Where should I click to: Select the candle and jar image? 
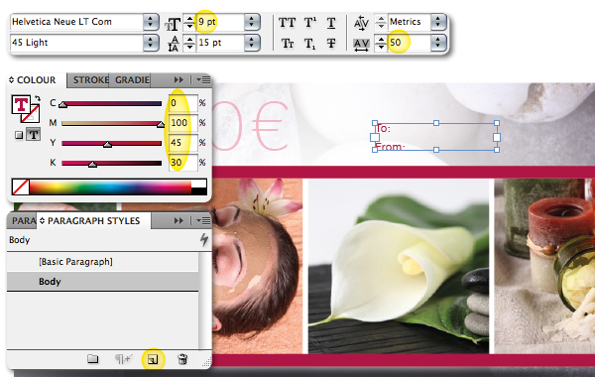[x=544, y=267]
